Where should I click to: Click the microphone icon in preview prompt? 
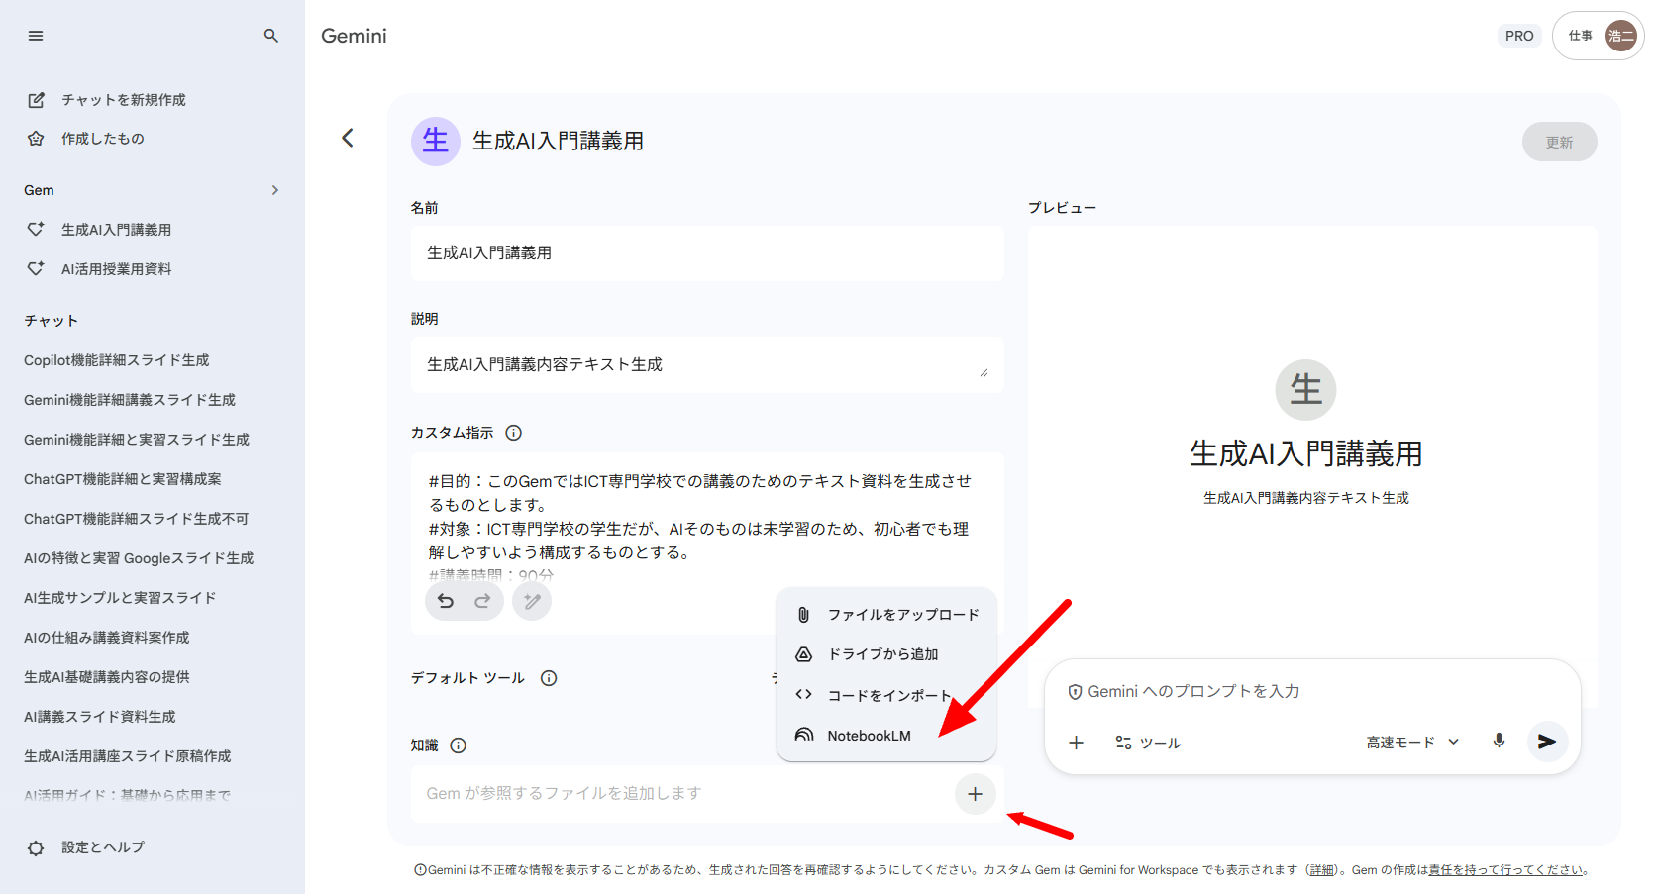pos(1499,742)
